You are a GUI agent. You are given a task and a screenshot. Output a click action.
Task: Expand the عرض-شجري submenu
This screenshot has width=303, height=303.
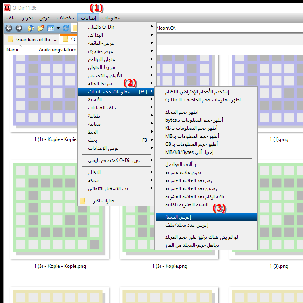click(116, 51)
